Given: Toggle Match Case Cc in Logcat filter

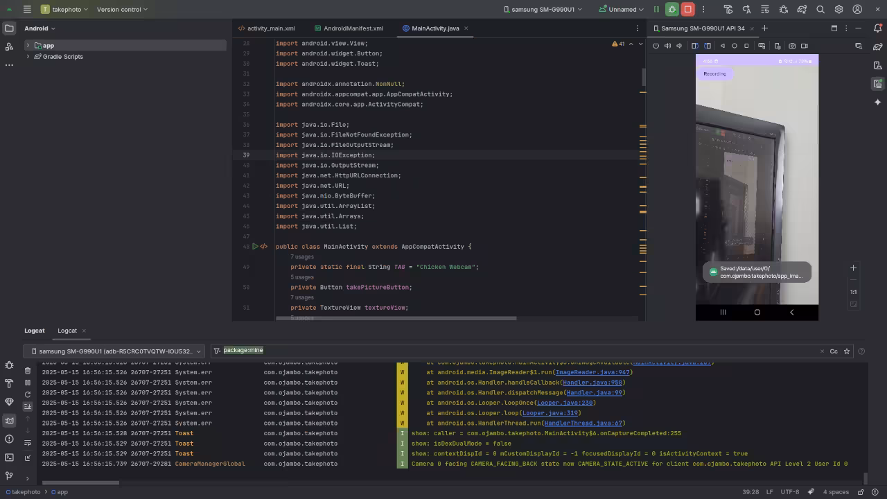Looking at the screenshot, I should tap(834, 351).
